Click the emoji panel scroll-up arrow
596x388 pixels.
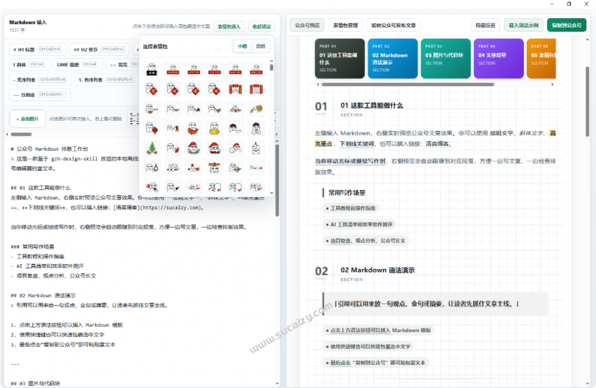click(271, 60)
